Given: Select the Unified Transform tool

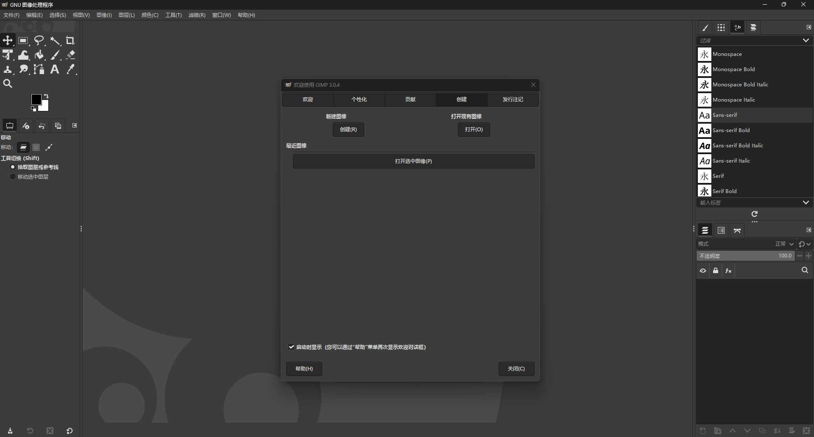Looking at the screenshot, I should coord(8,55).
